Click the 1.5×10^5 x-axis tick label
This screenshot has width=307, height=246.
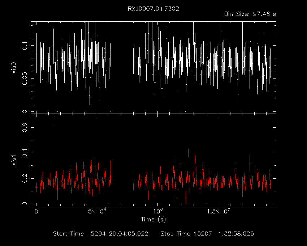tap(219, 211)
